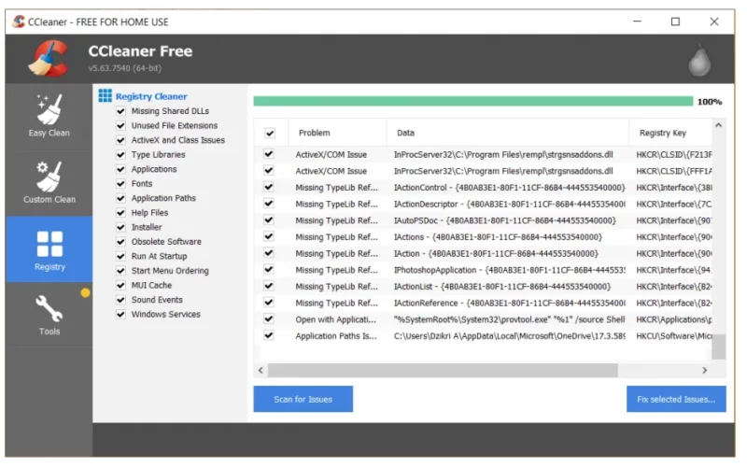Select the IAutoPSDoc data cell
The width and height of the screenshot is (747, 467).
click(505, 220)
